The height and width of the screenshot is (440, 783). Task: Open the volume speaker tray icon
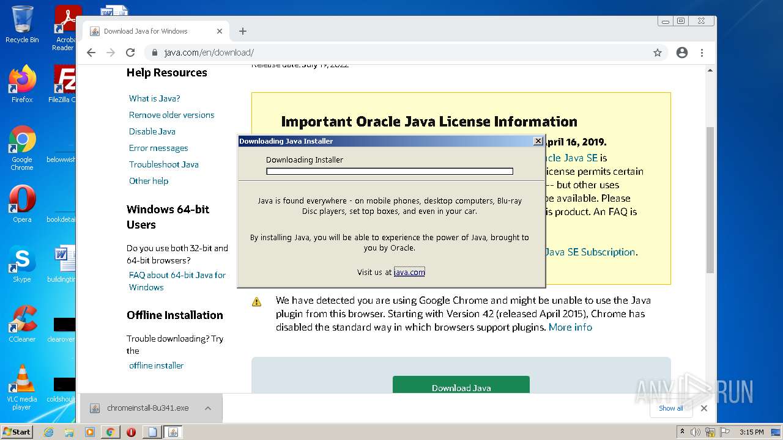click(696, 432)
